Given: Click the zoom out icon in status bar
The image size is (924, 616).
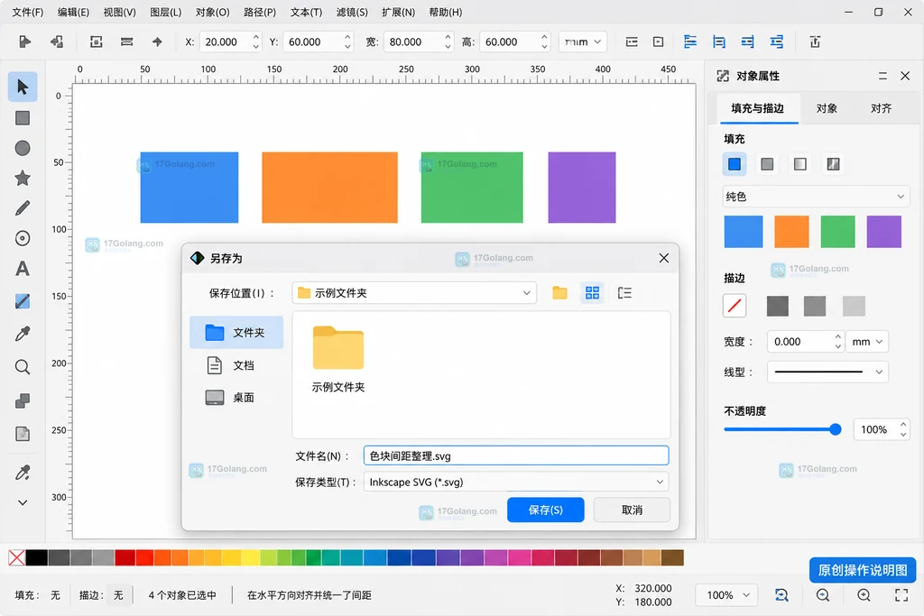Looking at the screenshot, I should (823, 594).
